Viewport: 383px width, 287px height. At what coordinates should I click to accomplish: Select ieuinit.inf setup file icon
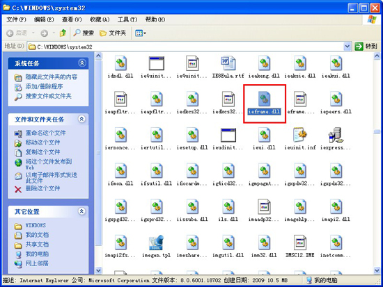coord(300,135)
